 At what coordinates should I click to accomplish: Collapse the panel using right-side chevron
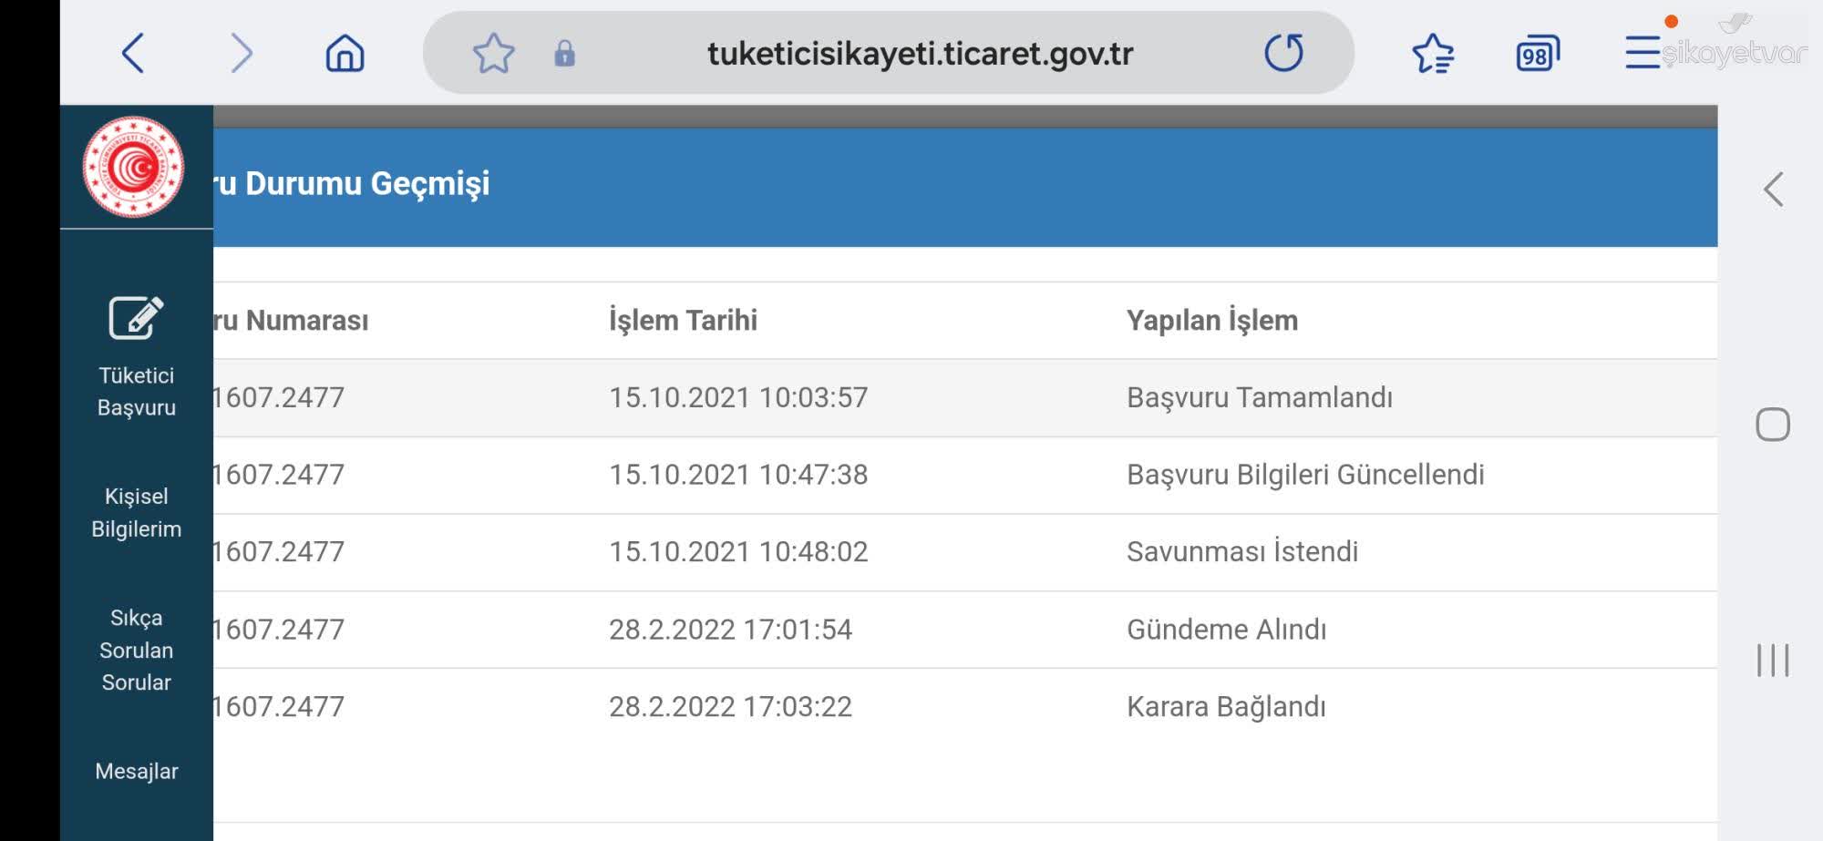pyautogui.click(x=1771, y=191)
